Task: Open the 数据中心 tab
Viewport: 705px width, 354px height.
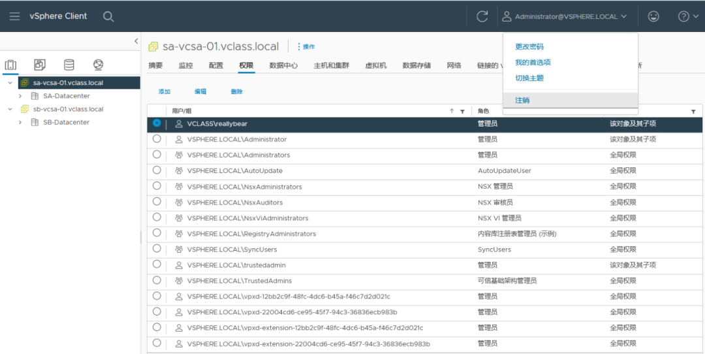Action: (283, 65)
